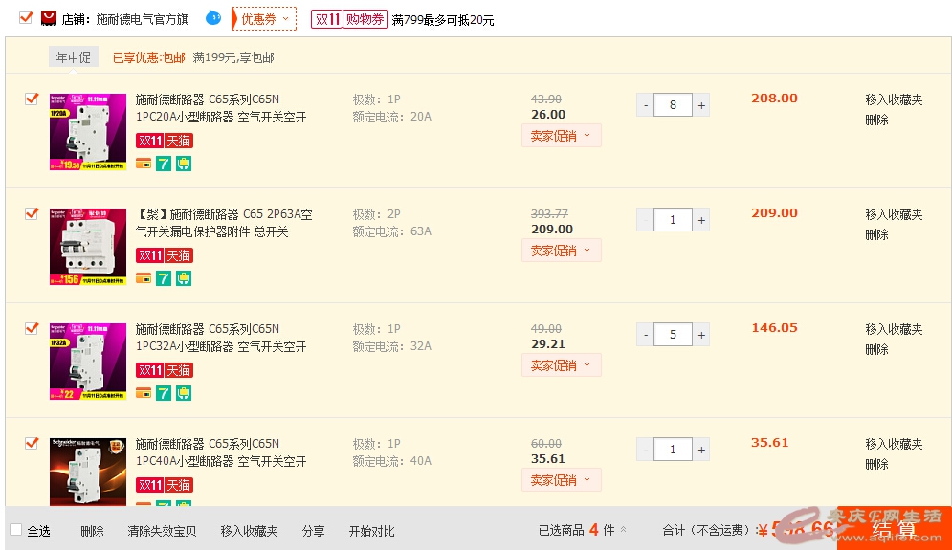Delete the 2P63A breaker via 删除
This screenshot has height=550, width=952.
[x=876, y=234]
